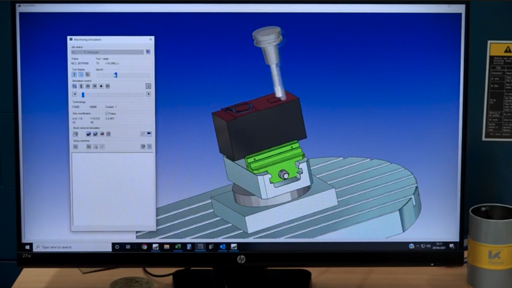
Task: Open the Job status dropdown list
Action: click(108, 52)
